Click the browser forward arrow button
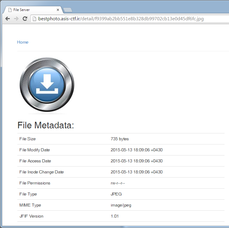The image size is (229, 228). 16,19
